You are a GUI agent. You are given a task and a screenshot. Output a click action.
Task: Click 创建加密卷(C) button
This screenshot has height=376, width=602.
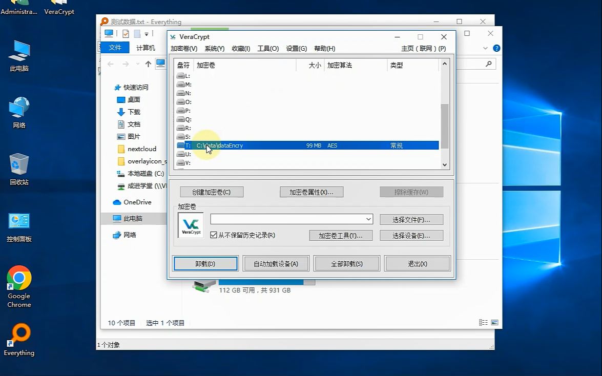coord(212,192)
